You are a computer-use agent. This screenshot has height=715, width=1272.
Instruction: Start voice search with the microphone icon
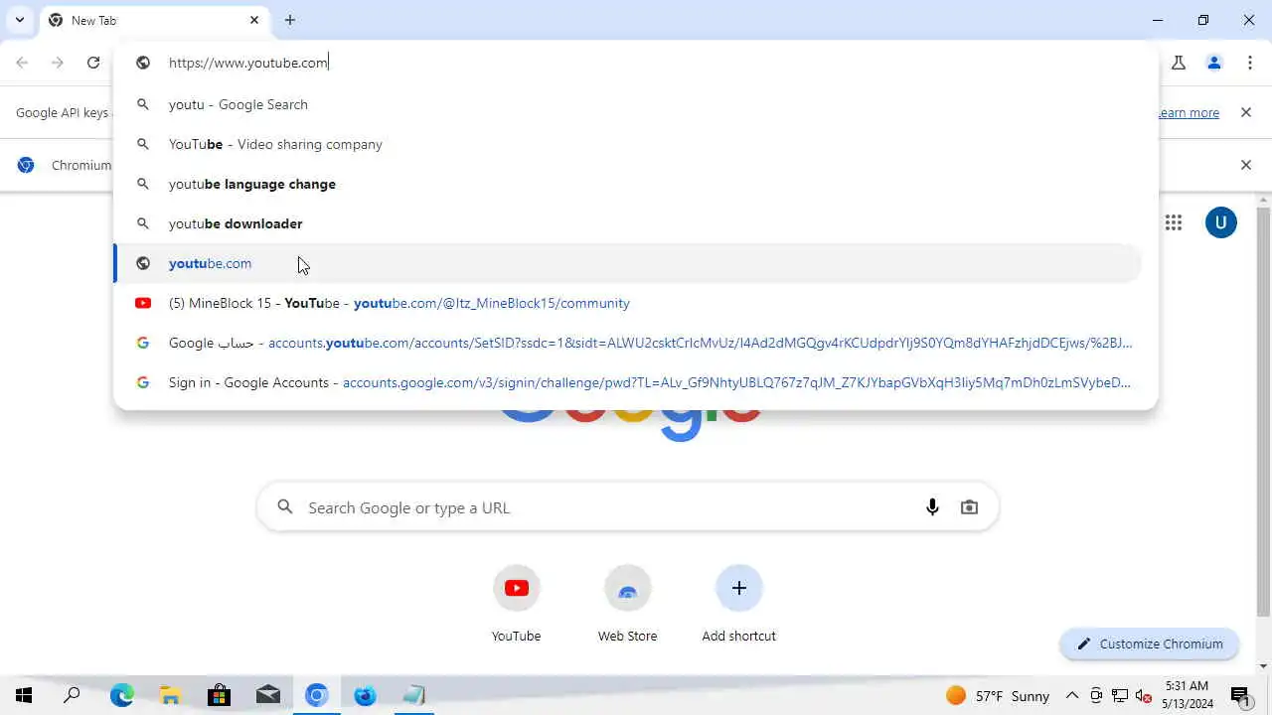tap(932, 507)
